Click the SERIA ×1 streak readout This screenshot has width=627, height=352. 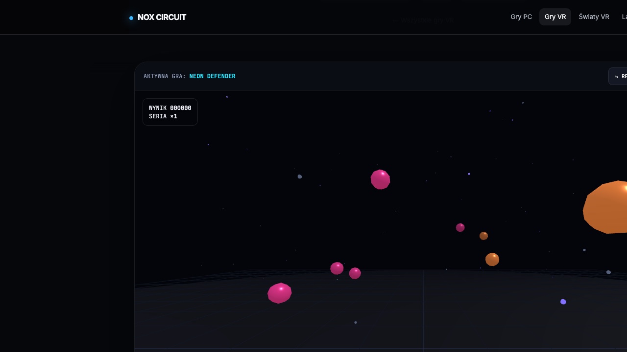tap(163, 116)
